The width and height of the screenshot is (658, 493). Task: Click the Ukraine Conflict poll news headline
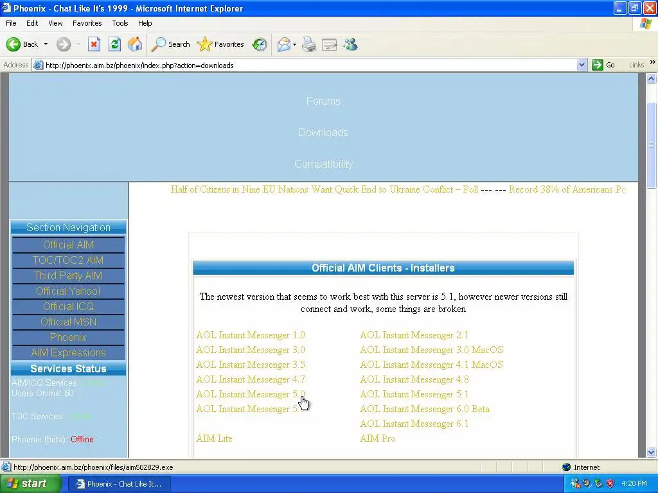coord(325,189)
